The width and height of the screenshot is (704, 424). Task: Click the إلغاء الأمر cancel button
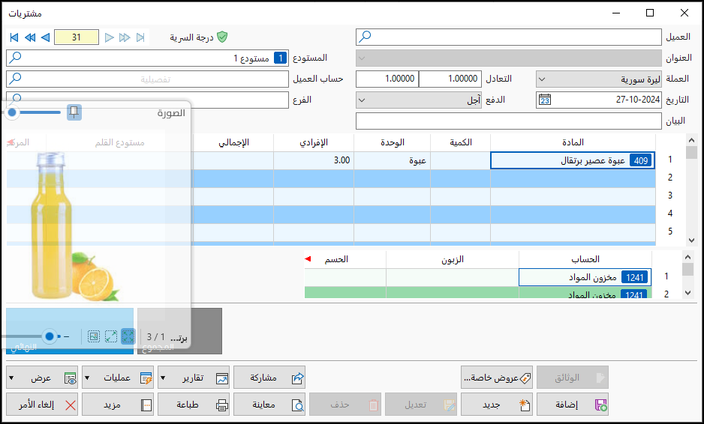click(42, 405)
